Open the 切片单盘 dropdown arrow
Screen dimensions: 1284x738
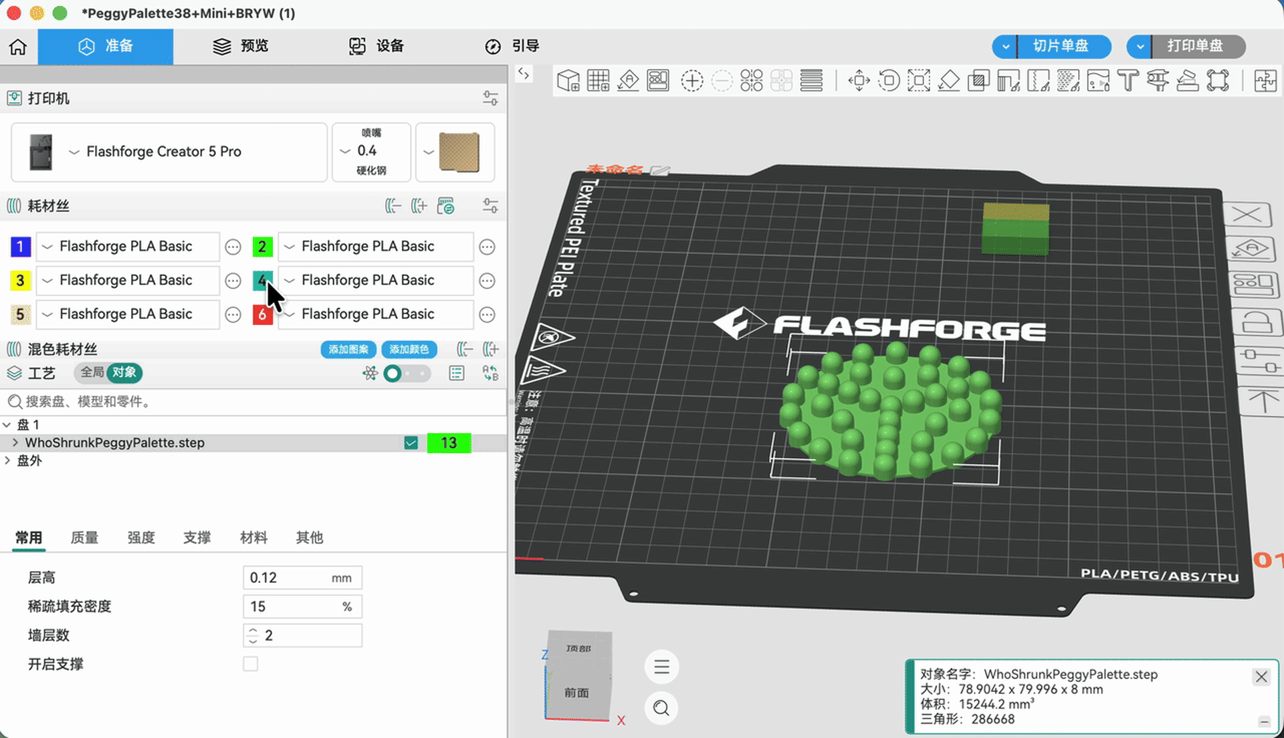(x=1005, y=47)
